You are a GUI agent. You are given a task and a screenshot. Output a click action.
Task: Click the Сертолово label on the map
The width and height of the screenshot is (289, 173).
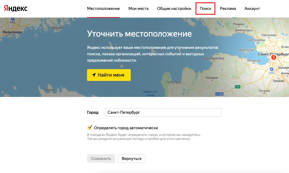(x=269, y=35)
